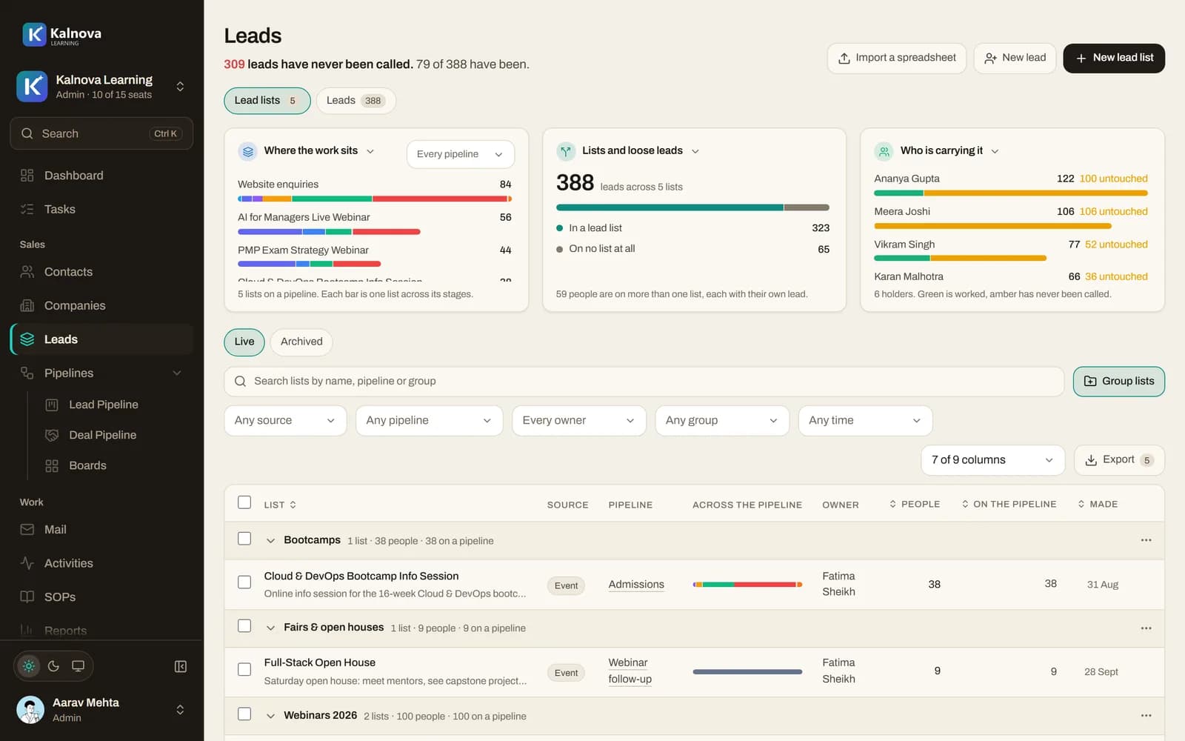
Task: Open the Every pipeline dropdown
Action: [x=460, y=154]
